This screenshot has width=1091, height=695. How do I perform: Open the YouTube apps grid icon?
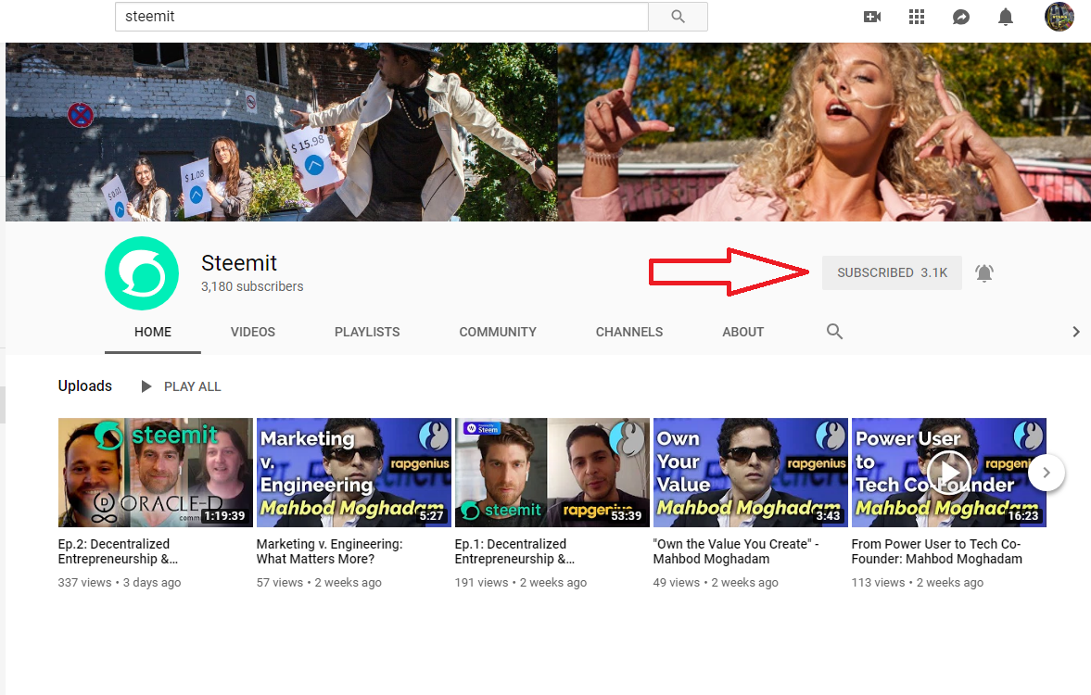(917, 17)
